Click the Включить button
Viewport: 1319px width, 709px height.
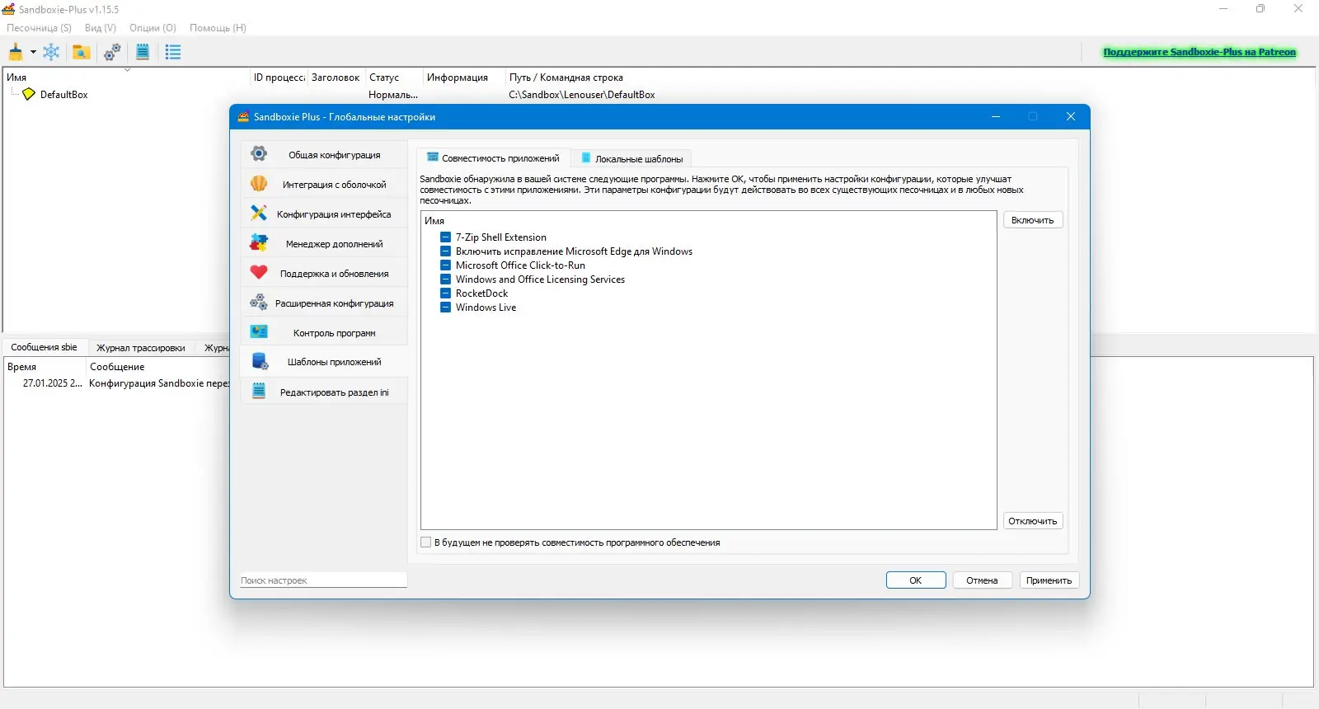[x=1033, y=220]
